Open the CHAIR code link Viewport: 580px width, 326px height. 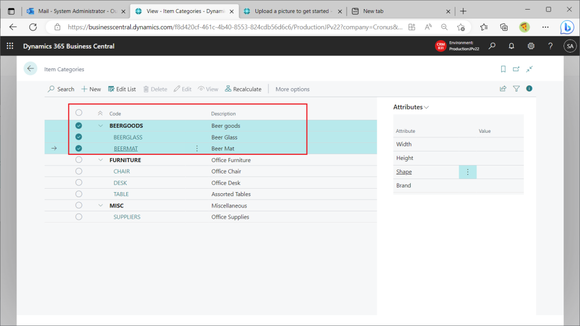click(122, 171)
